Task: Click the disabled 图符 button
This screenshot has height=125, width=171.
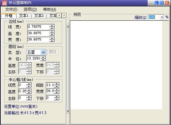Action: (x=53, y=52)
